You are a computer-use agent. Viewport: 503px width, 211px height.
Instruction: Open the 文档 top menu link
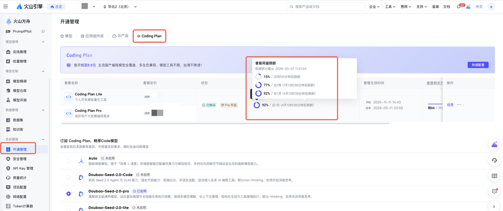tap(446, 7)
